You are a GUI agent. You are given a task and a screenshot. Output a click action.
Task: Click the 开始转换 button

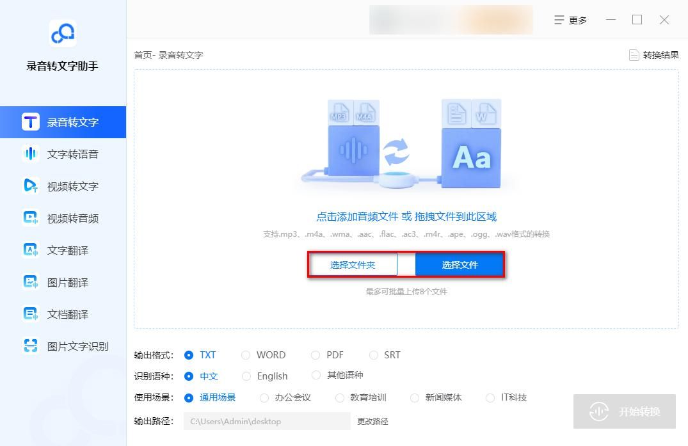625,411
